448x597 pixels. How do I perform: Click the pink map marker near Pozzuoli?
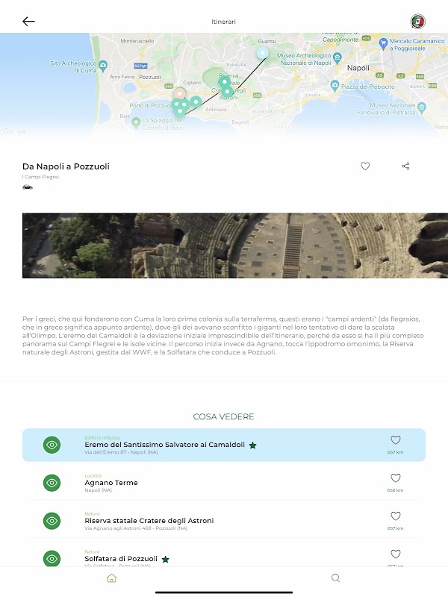179,93
